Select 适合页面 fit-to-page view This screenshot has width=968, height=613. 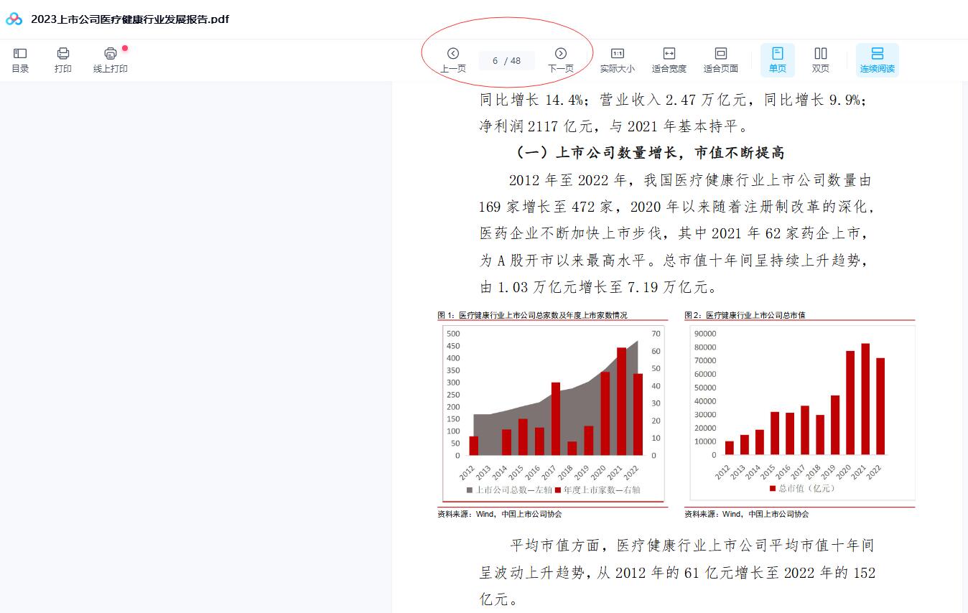tap(720, 59)
